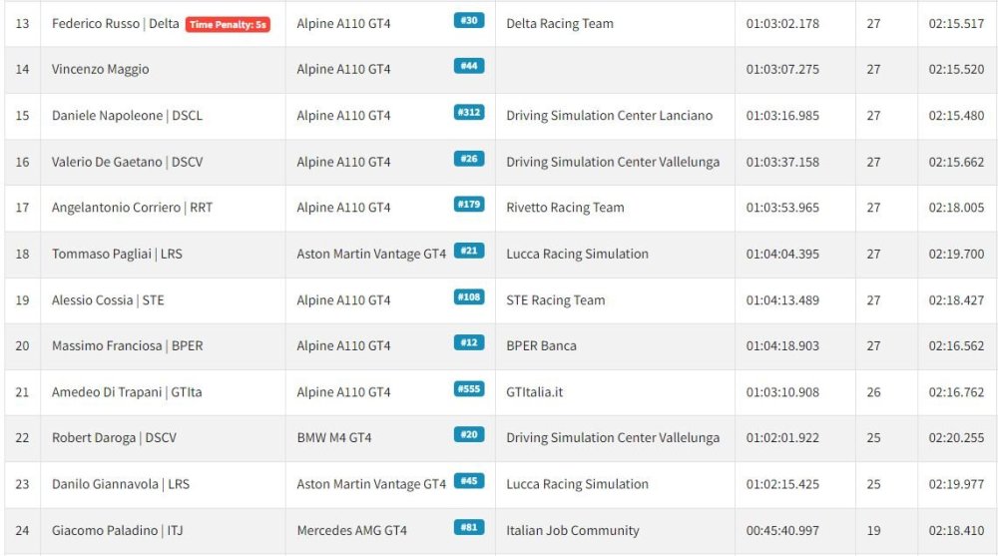This screenshot has width=998, height=556.
Task: Click team Italian Job Community
Action: click(573, 530)
